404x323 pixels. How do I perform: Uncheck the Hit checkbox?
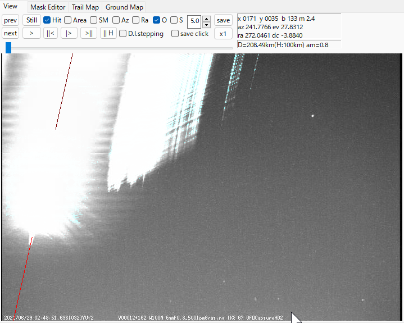(47, 20)
